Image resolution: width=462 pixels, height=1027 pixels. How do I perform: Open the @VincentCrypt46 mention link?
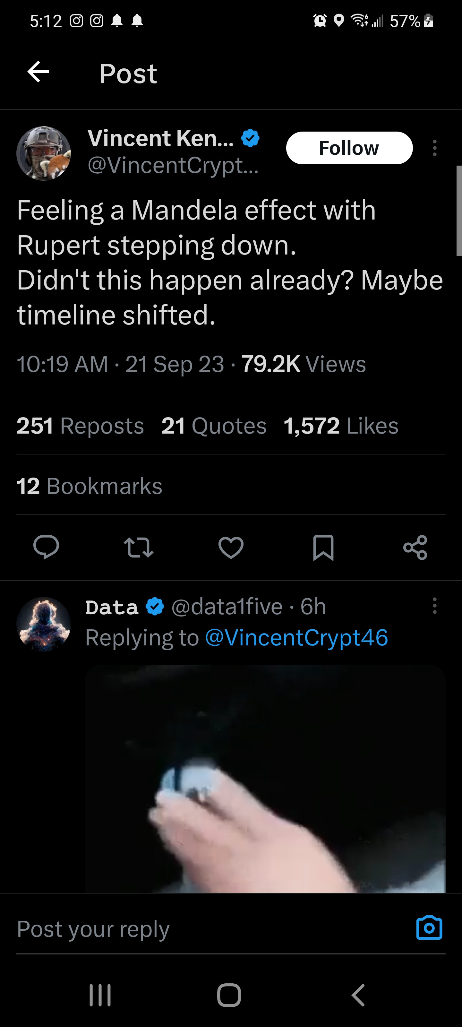point(296,637)
